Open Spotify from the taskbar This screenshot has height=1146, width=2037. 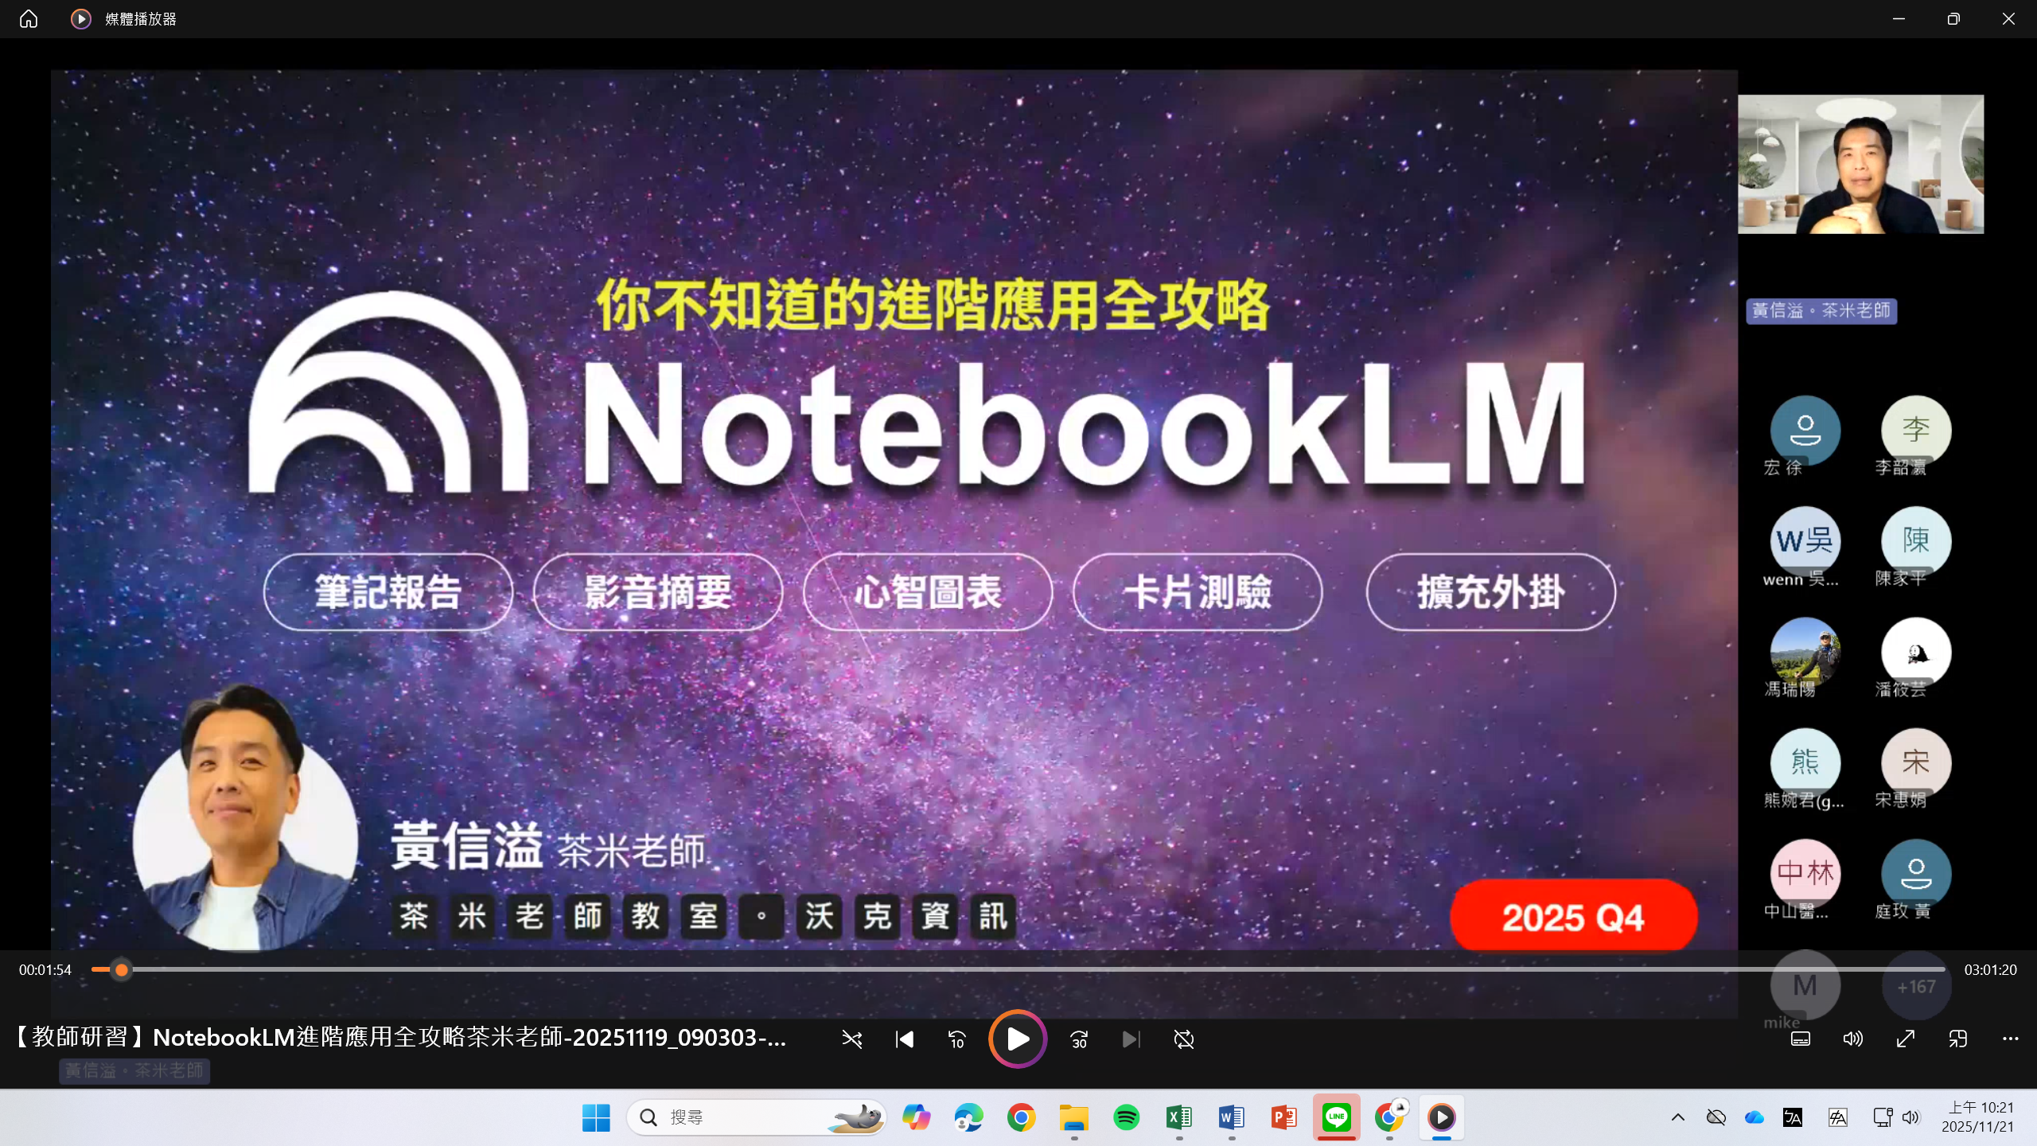point(1126,1117)
